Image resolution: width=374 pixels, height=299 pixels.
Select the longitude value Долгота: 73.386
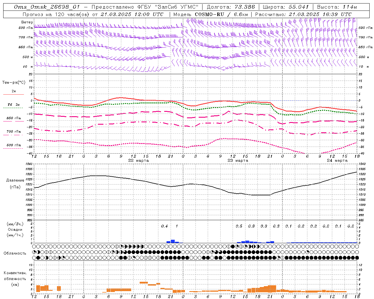point(231,7)
